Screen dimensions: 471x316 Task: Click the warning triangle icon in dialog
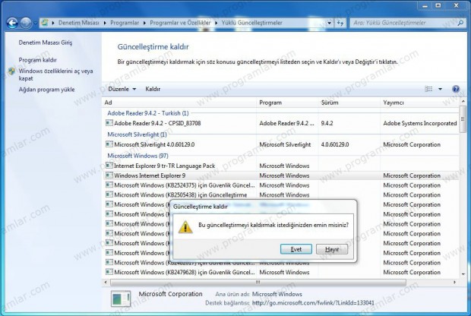185,226
